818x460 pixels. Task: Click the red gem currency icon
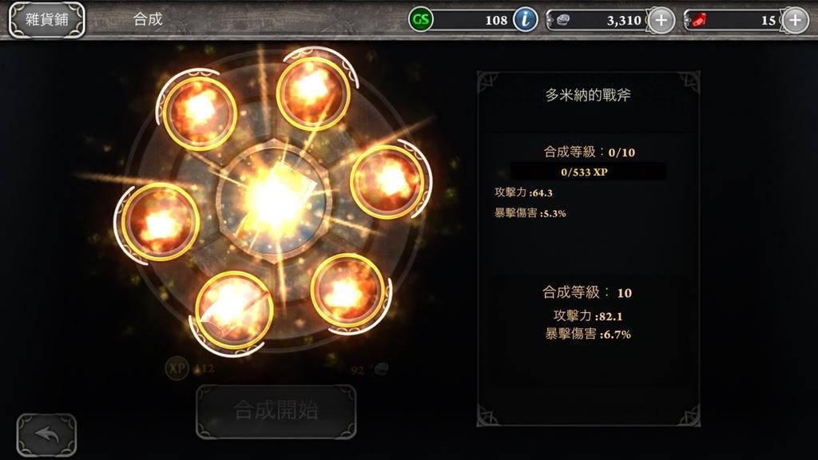[x=699, y=20]
